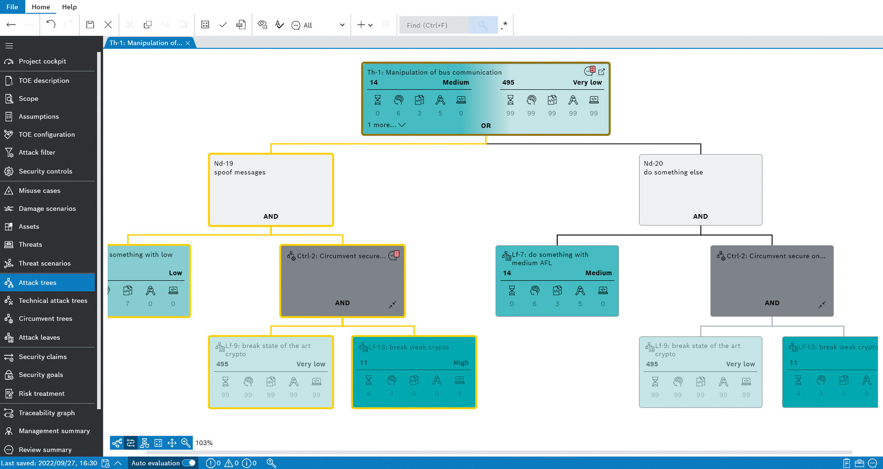Collapse the sidebar with hamburger icon

(9, 46)
